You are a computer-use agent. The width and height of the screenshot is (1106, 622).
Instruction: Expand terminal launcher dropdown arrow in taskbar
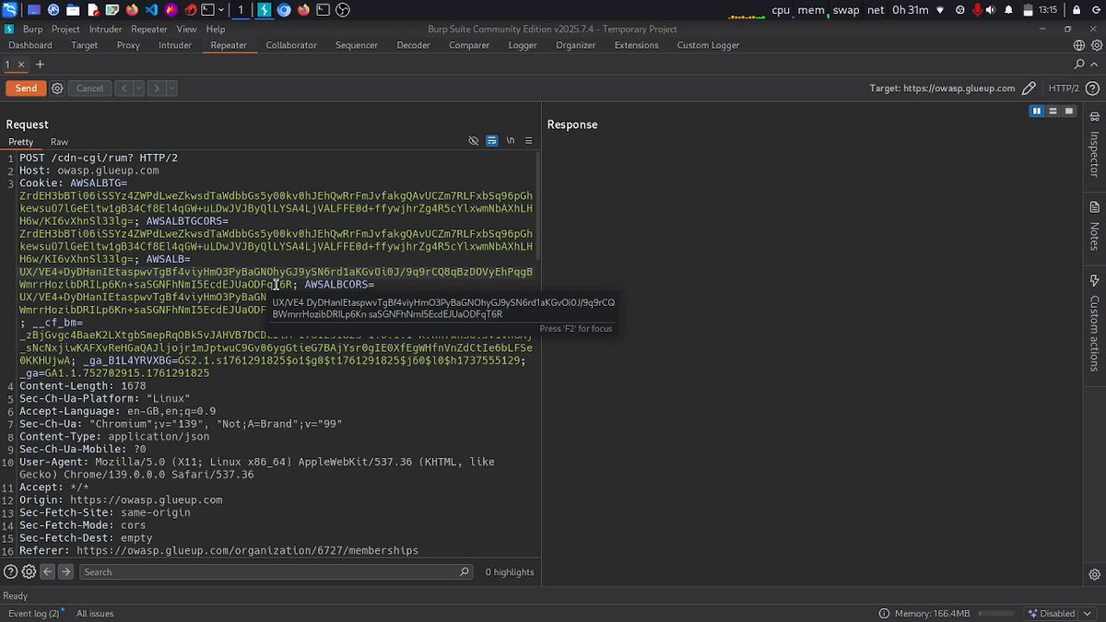click(221, 10)
